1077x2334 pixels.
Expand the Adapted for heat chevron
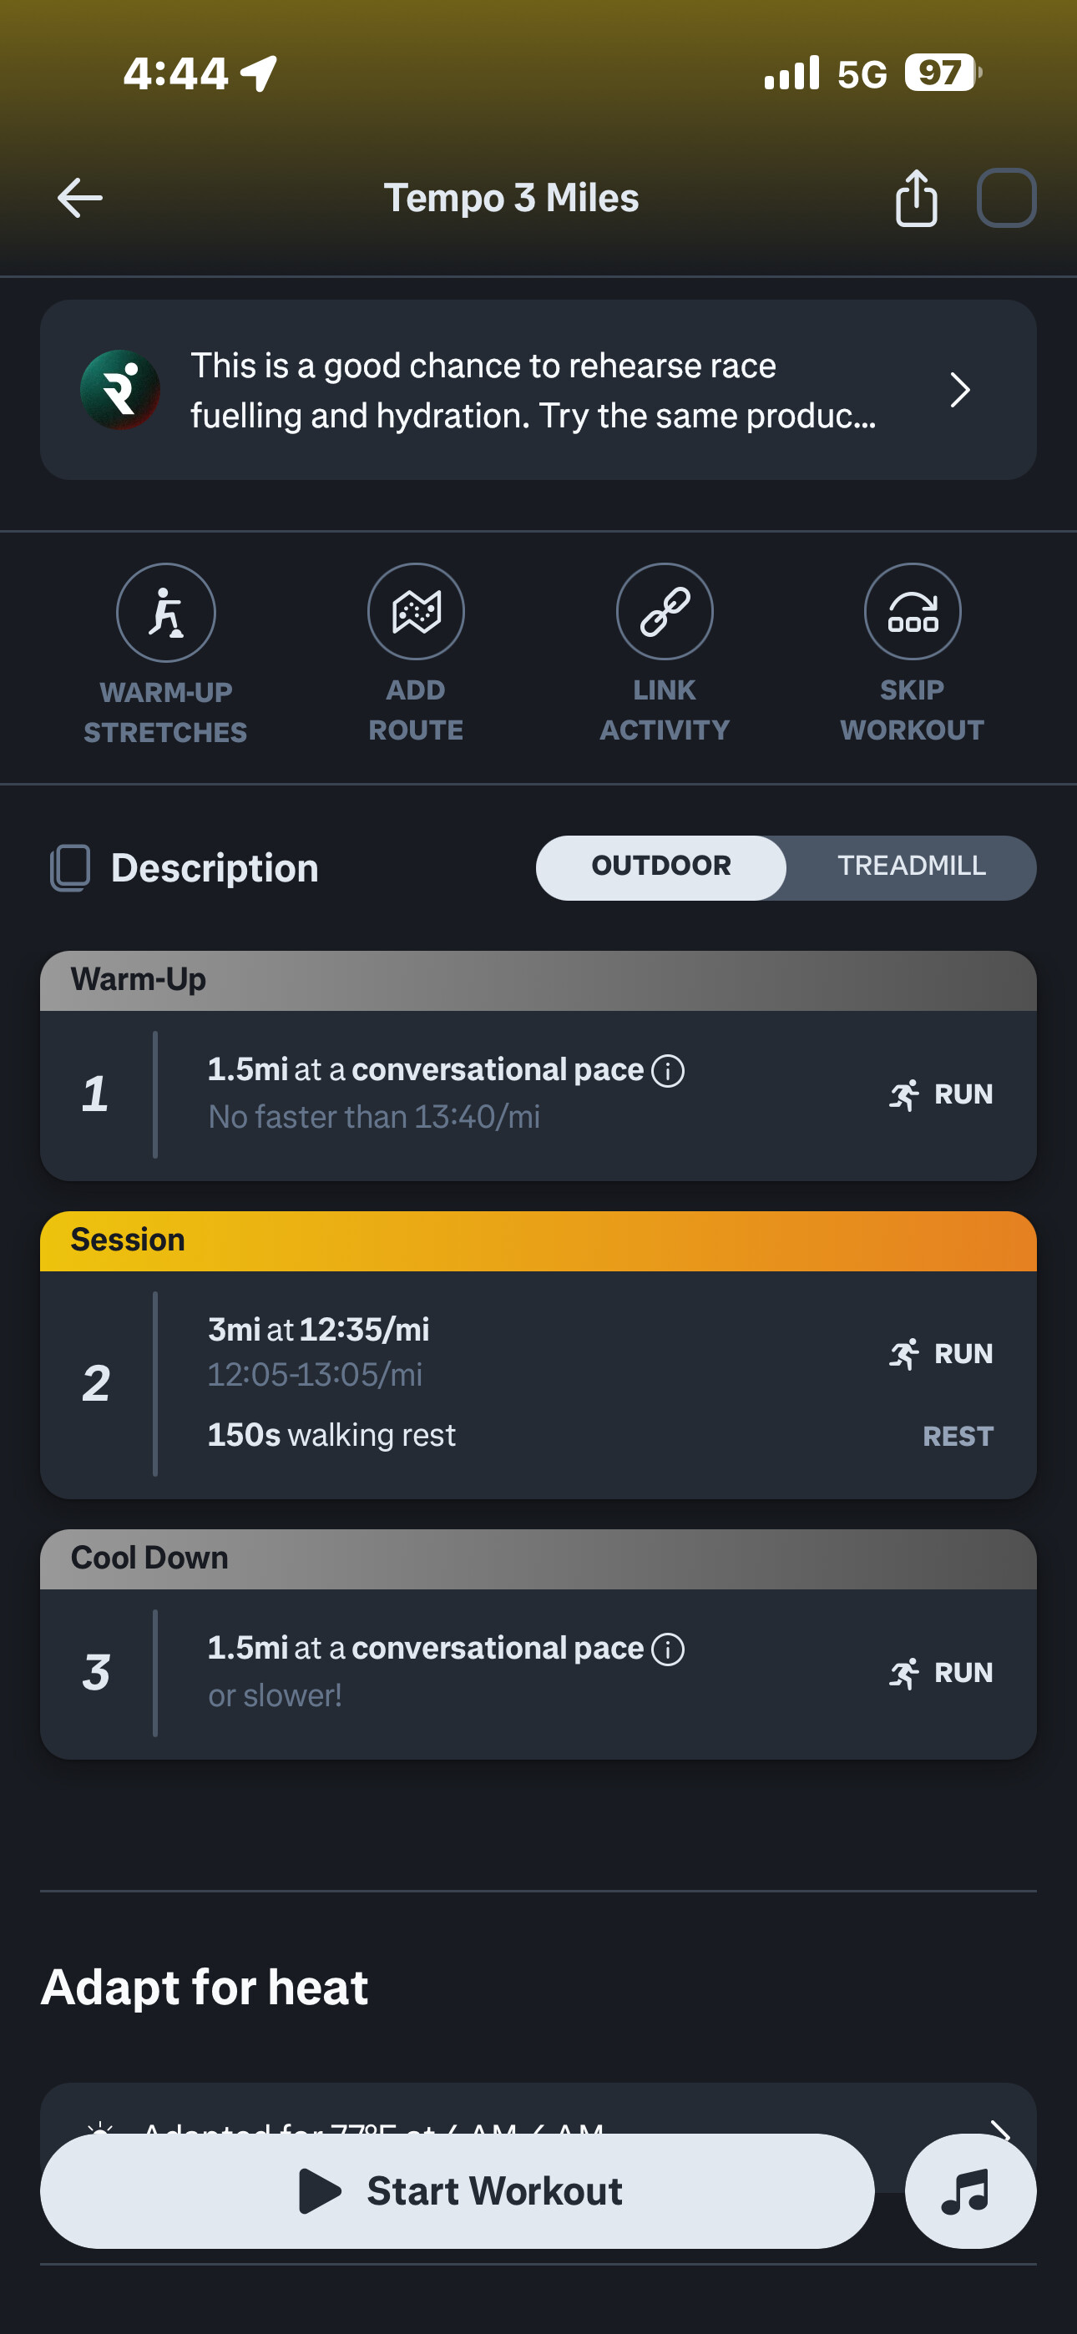click(x=999, y=2129)
